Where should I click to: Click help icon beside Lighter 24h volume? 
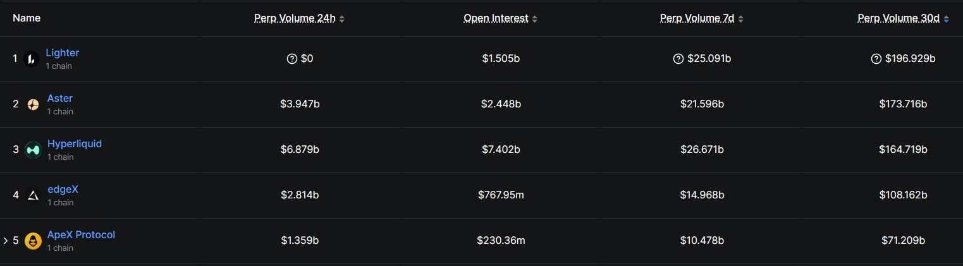pos(292,59)
